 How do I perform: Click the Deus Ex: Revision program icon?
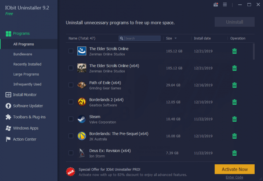[x=82, y=153]
